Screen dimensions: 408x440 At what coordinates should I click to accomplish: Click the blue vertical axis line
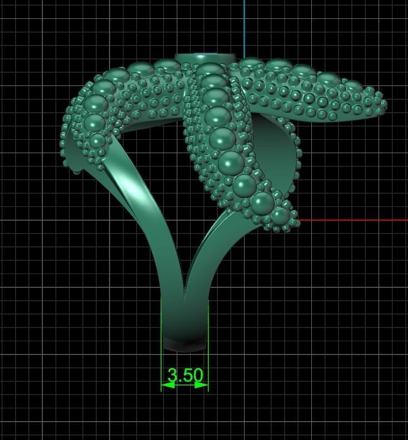(245, 29)
